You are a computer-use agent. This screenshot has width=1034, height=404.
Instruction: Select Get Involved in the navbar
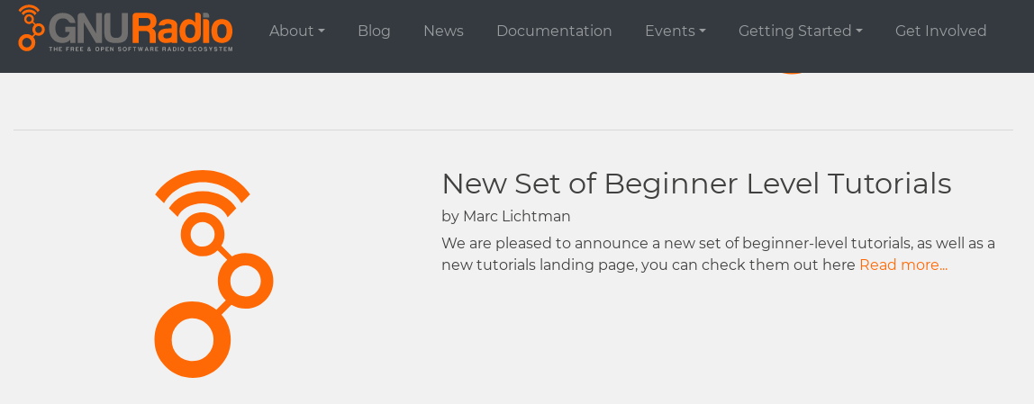pos(940,31)
